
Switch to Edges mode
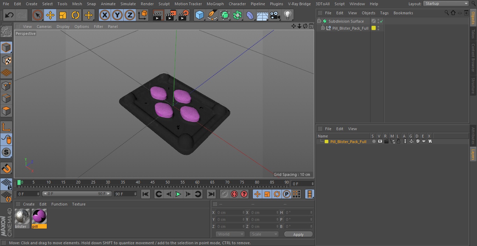coord(6,98)
